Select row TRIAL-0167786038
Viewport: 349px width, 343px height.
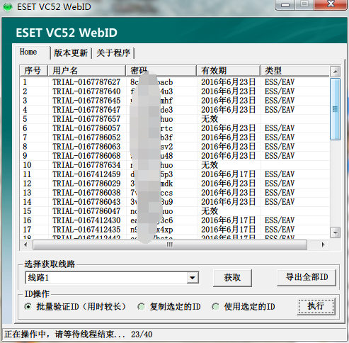click(175, 193)
